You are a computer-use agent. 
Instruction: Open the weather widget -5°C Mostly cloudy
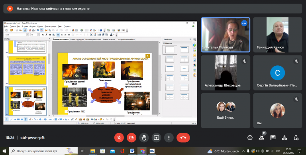[223, 151]
